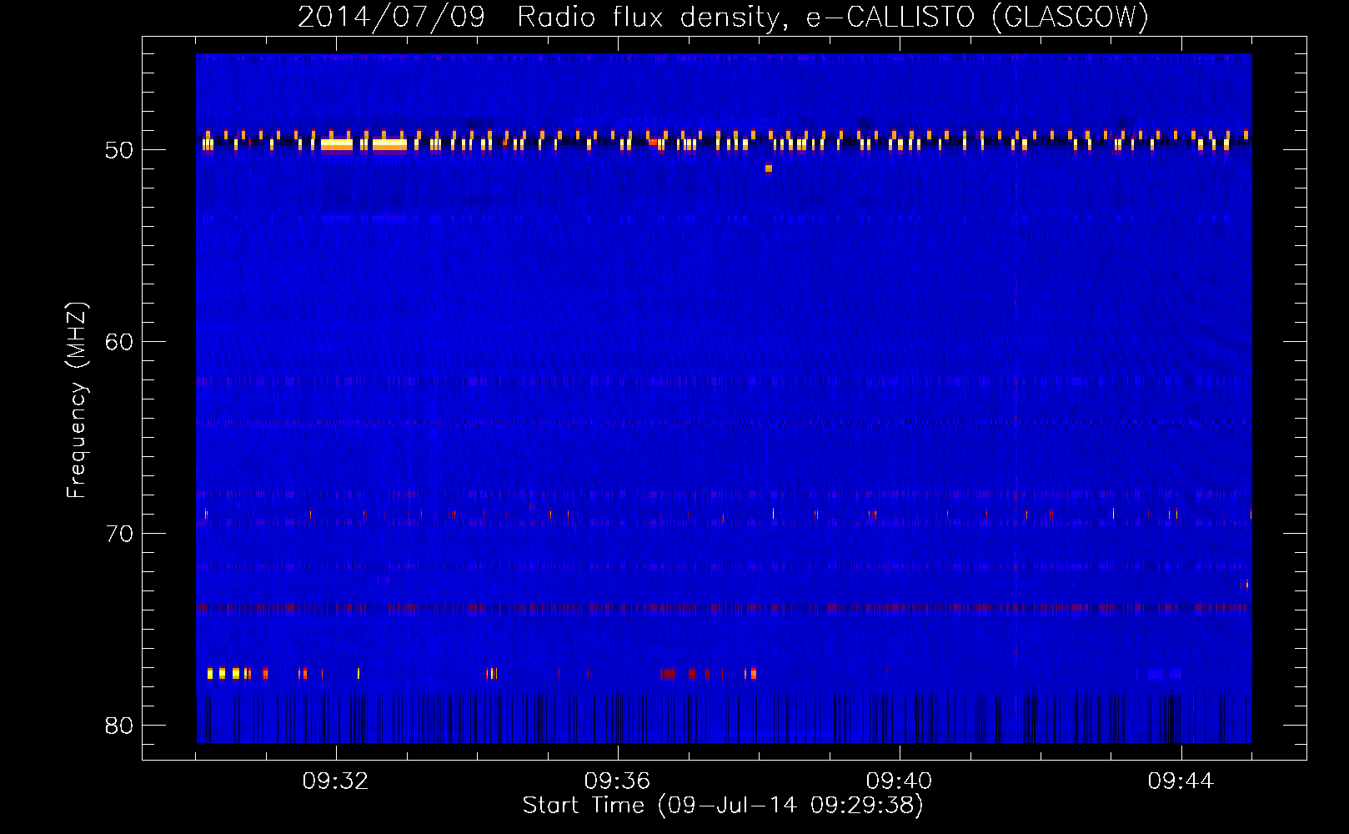Click the 09:40 time tick label
The image size is (1349, 834).
point(899,781)
